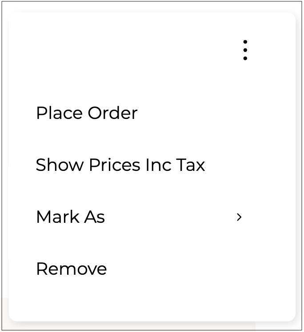Click the Mark As label

70,217
